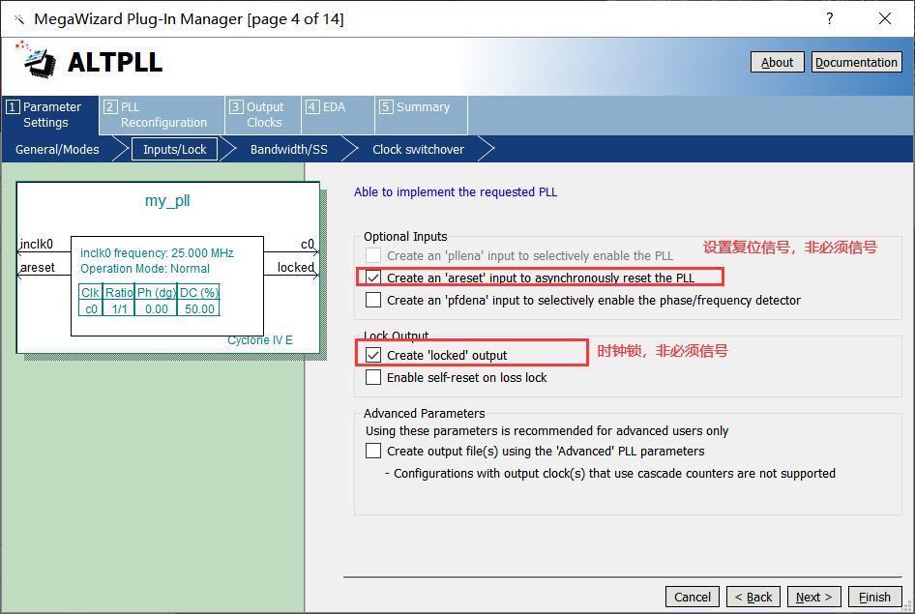This screenshot has height=614, width=915.
Task: Click the areset port label in diagram
Action: click(38, 267)
